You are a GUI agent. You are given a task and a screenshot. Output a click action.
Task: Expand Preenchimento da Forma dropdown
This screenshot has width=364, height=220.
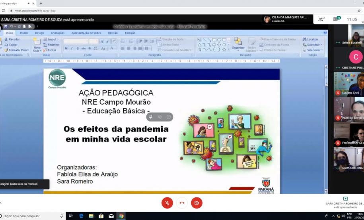point(279,39)
